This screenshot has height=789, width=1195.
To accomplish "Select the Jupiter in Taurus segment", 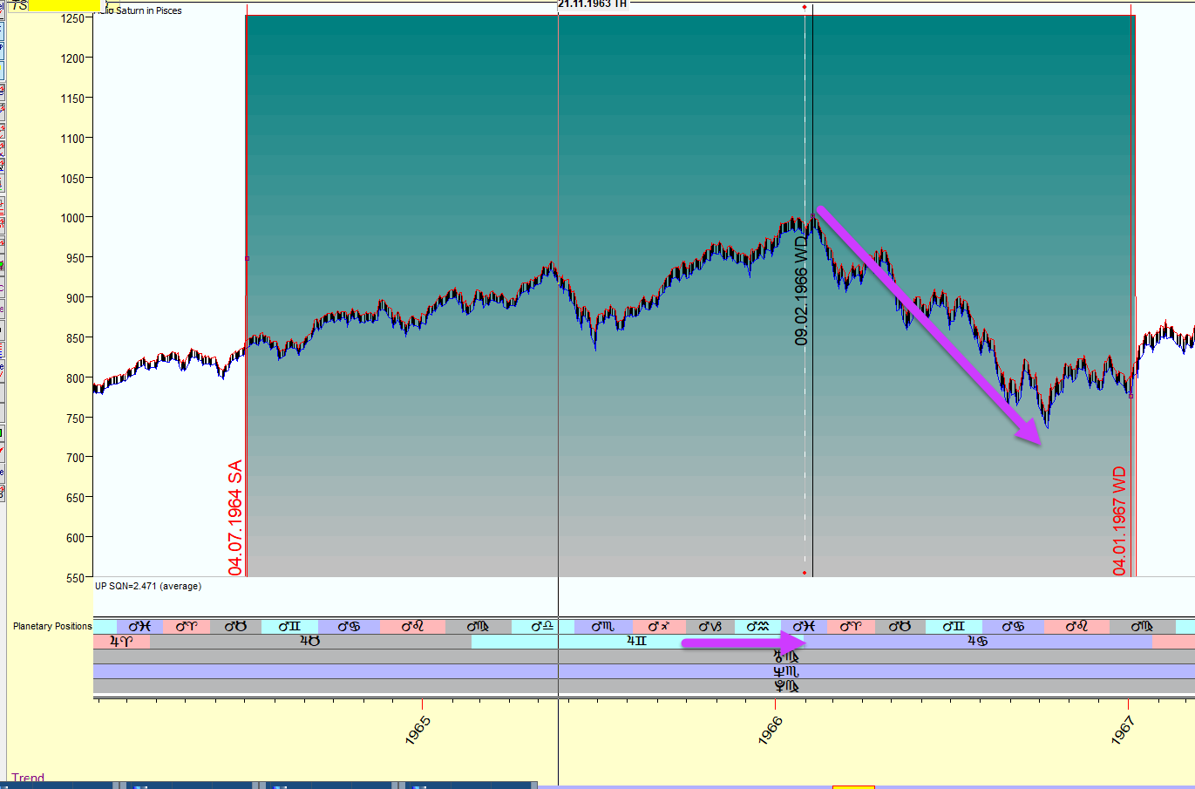I will 310,642.
